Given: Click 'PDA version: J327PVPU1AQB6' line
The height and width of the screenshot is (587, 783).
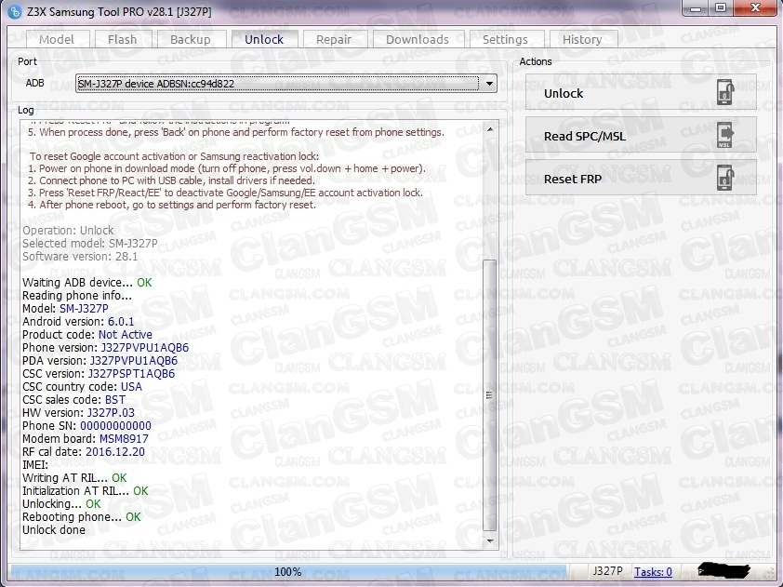Looking at the screenshot, I should (x=100, y=361).
